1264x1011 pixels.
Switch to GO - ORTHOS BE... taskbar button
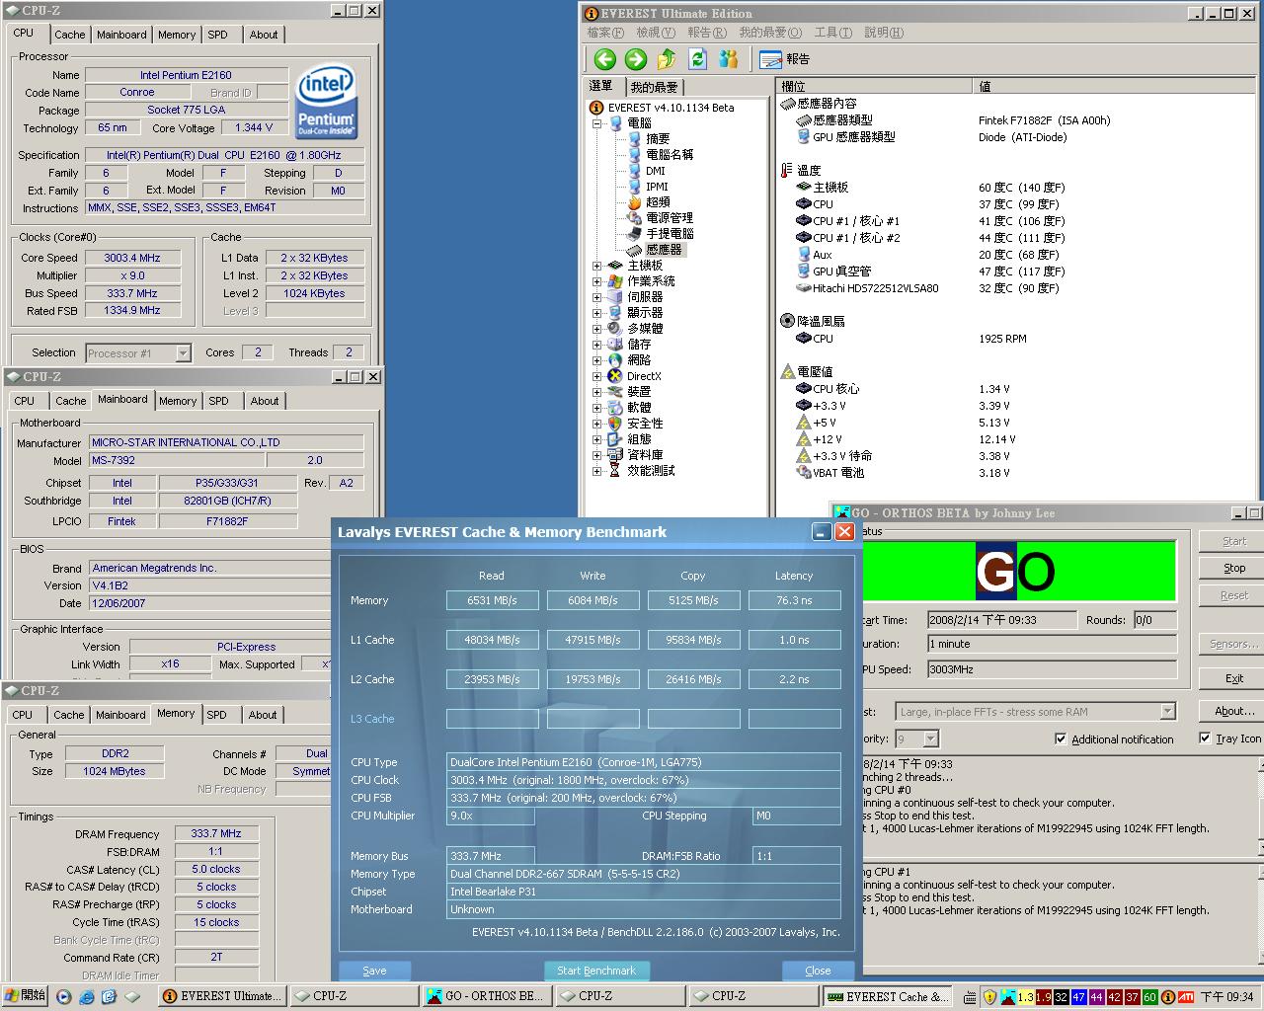(x=485, y=996)
